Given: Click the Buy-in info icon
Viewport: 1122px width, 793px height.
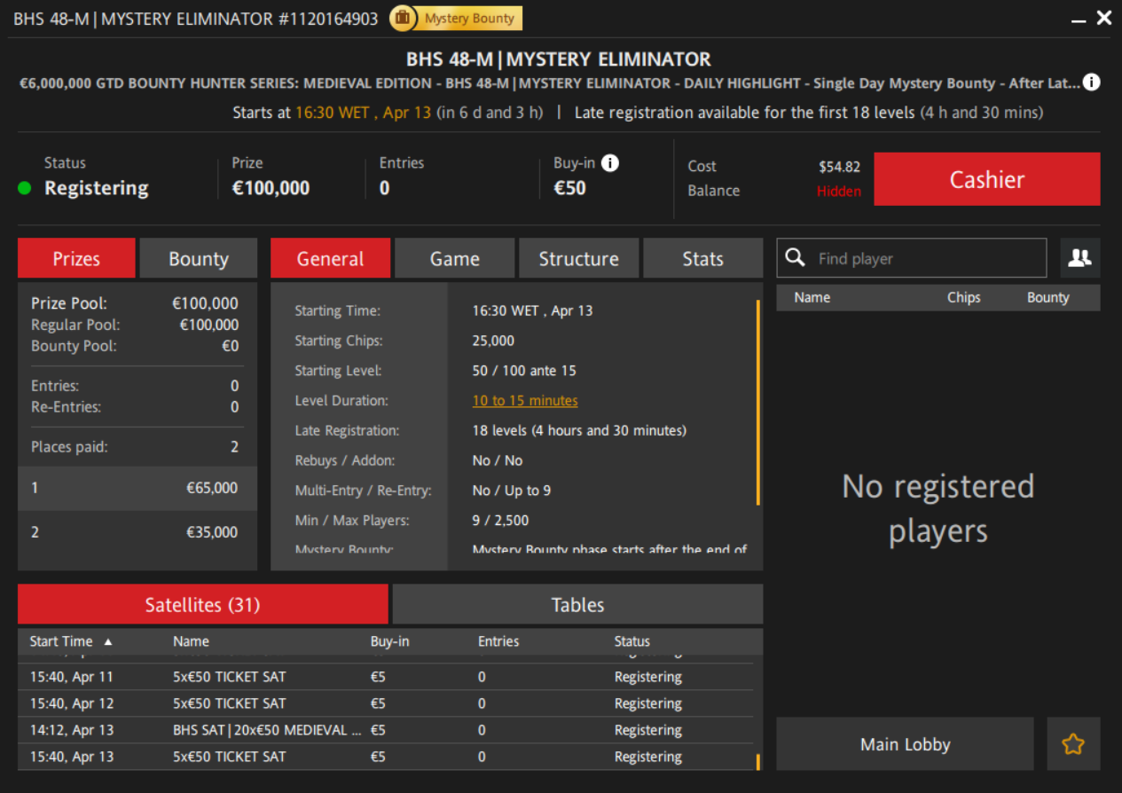Looking at the screenshot, I should pos(610,163).
